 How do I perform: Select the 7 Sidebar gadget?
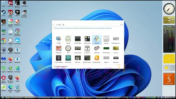pyautogui.click(x=58, y=40)
